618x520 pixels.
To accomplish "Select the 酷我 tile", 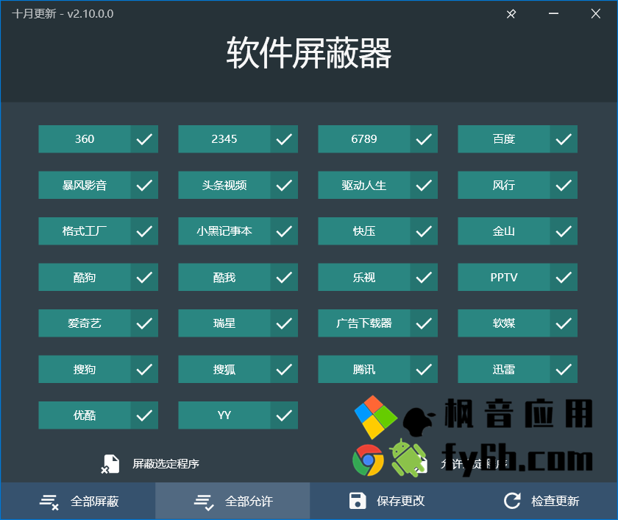I will coord(238,278).
